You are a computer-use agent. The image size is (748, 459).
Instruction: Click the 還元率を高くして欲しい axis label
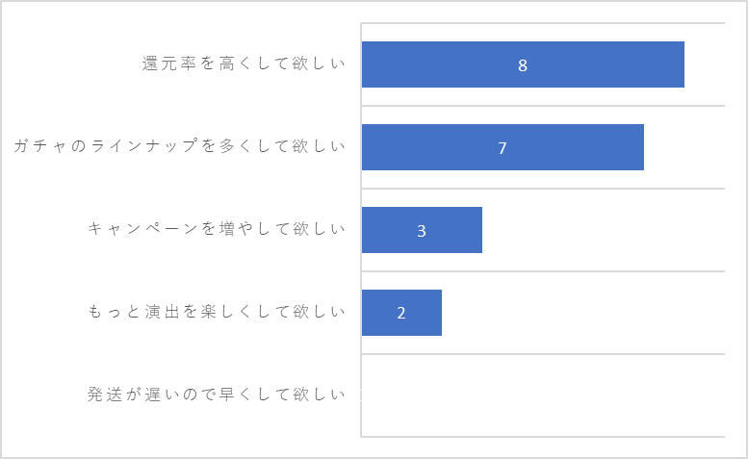point(244,64)
